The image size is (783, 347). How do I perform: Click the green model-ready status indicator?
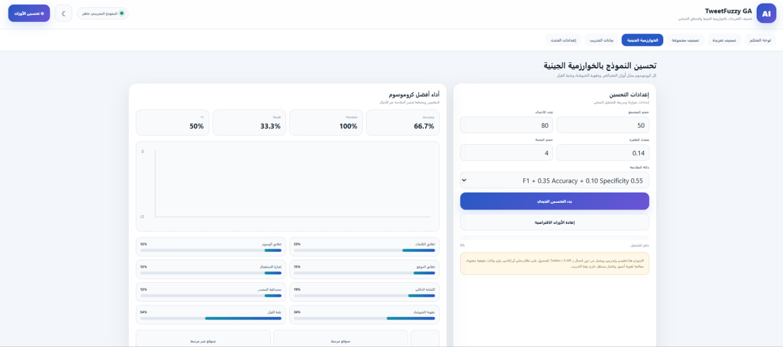[x=103, y=13]
